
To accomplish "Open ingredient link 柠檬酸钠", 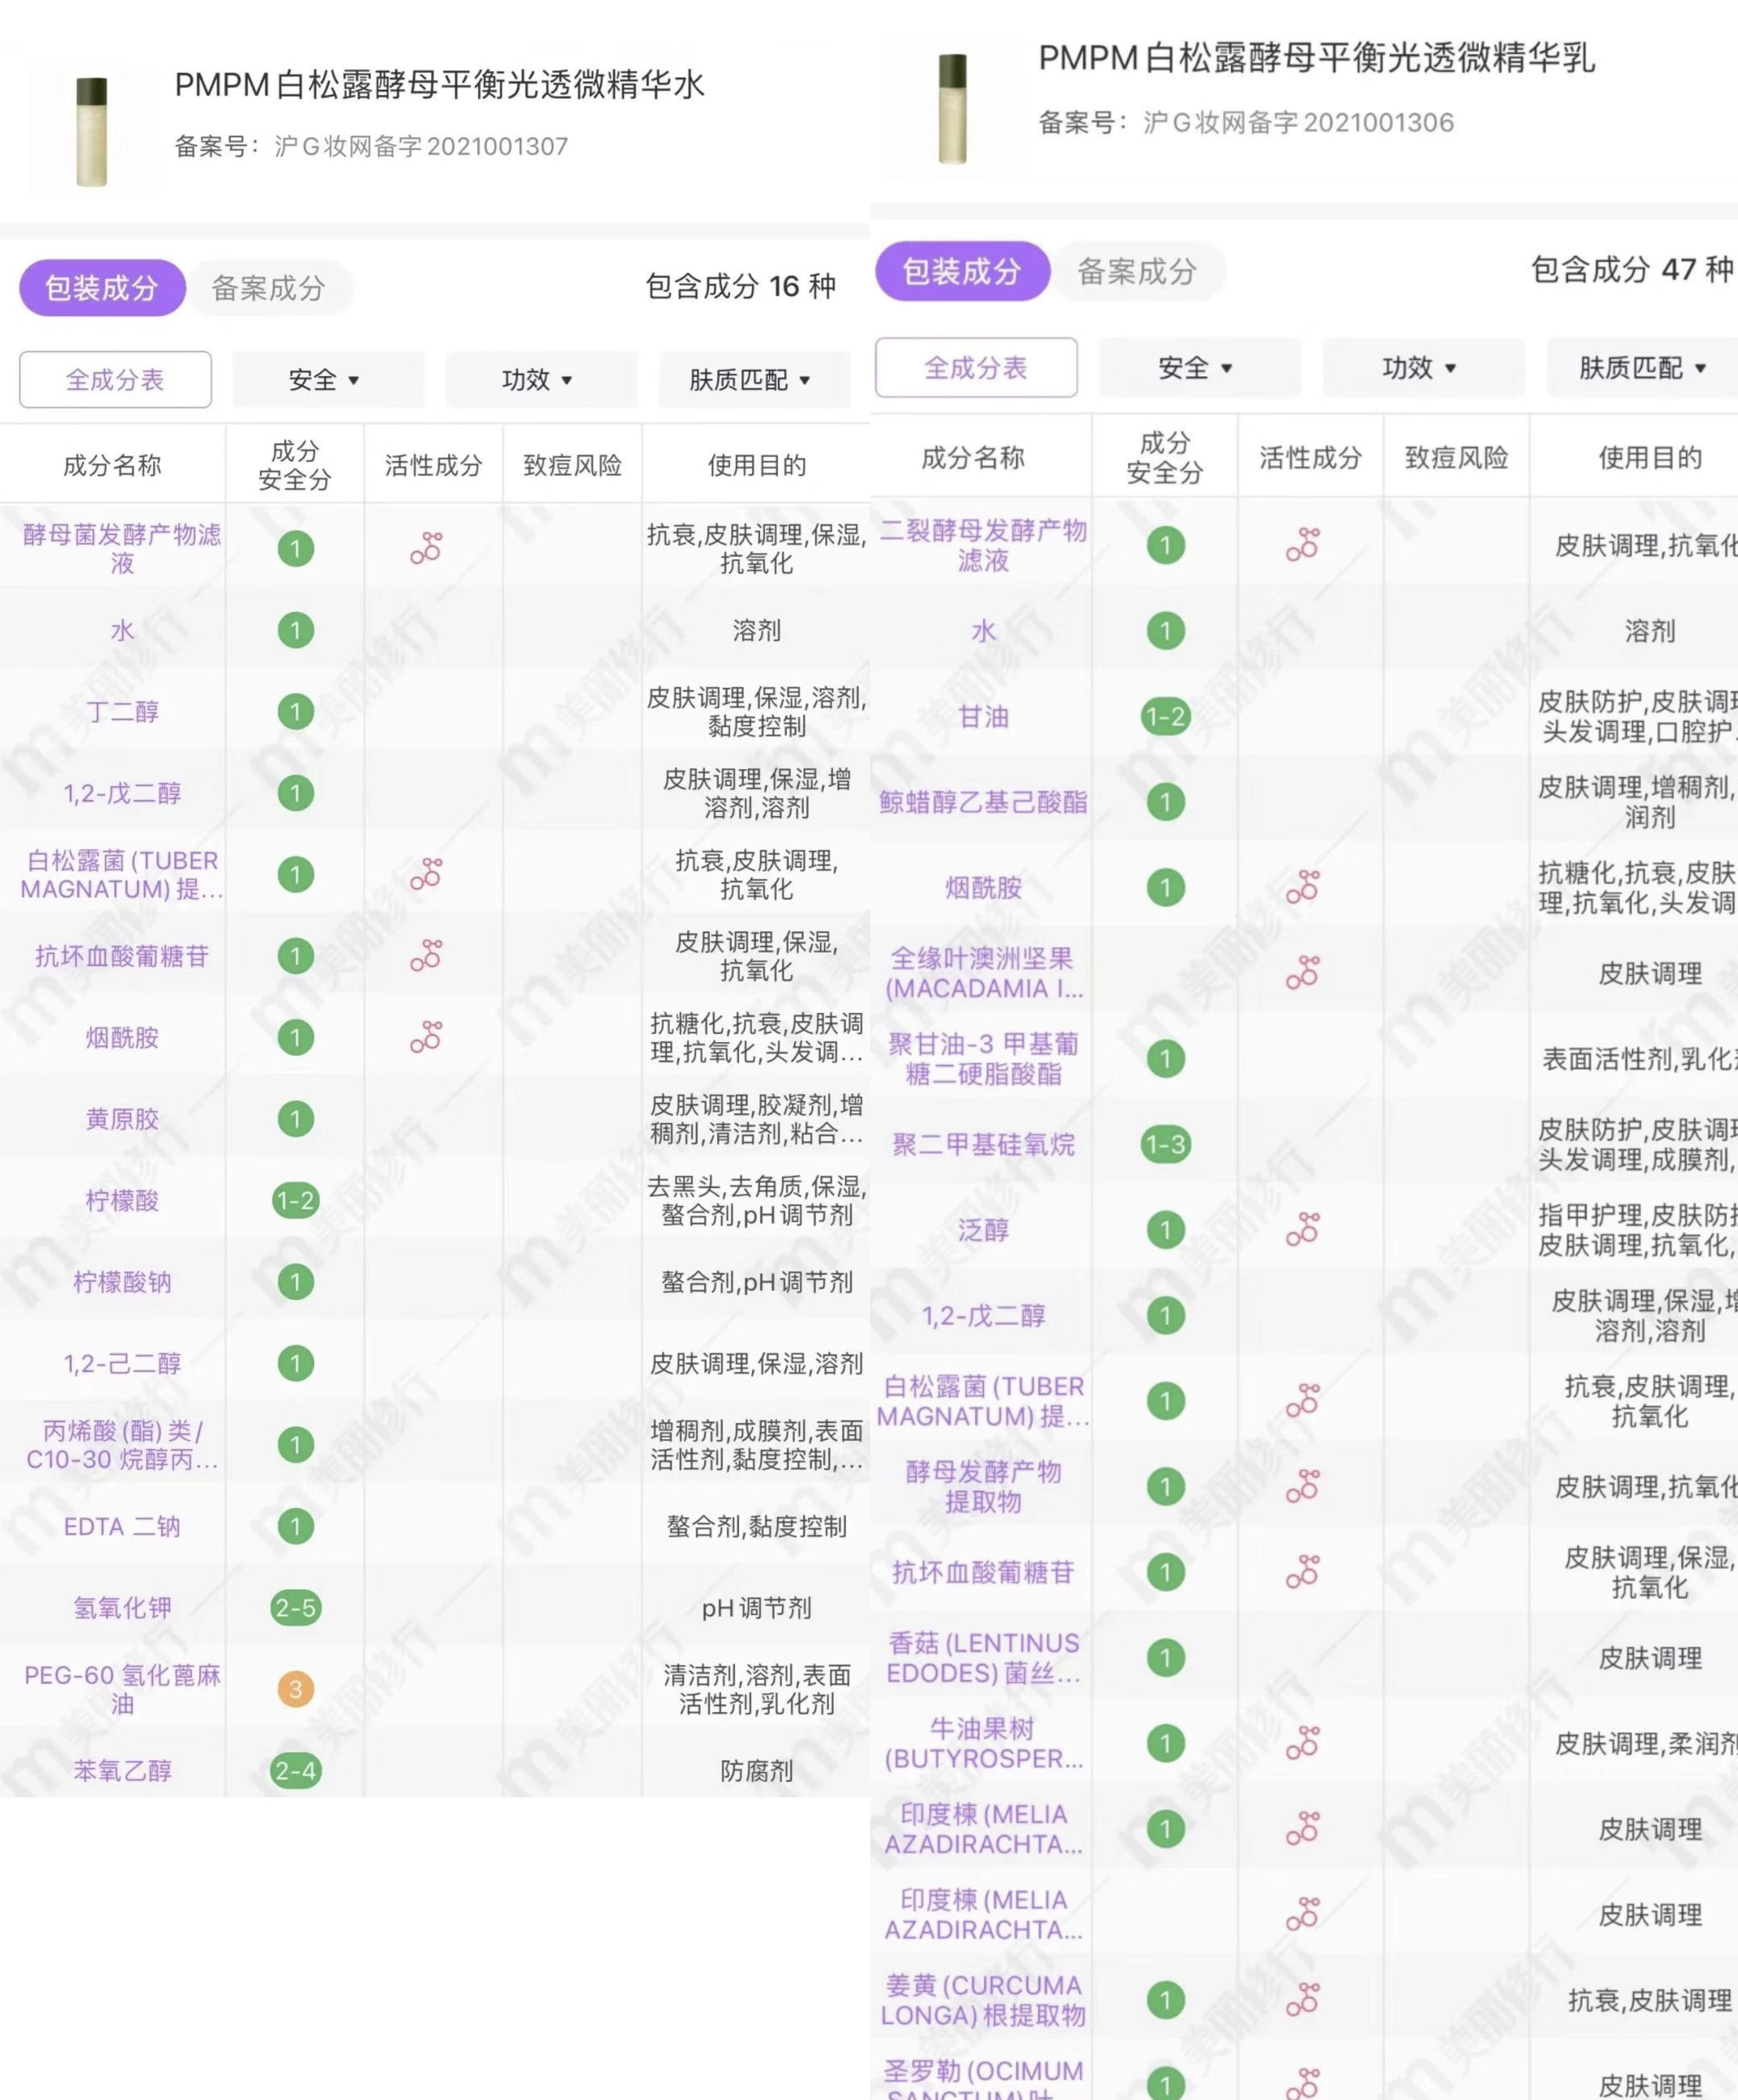I will pos(122,1282).
